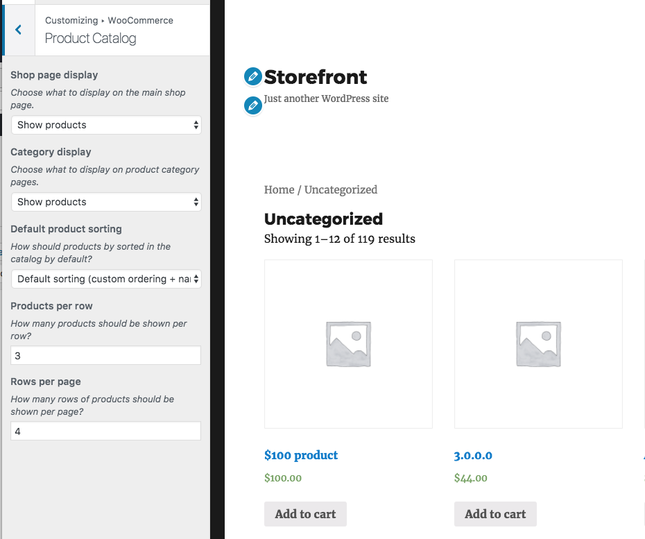Click Home in the shop breadcrumb

[x=279, y=189]
